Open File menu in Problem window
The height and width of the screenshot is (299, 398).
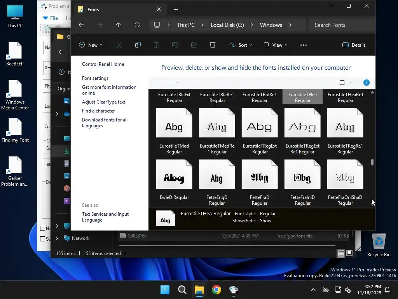[51, 18]
